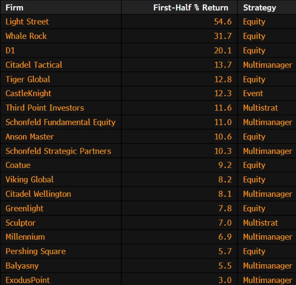Screen dimensions: 296x285
Task: Click the 12.3 return value
Action: (x=223, y=93)
